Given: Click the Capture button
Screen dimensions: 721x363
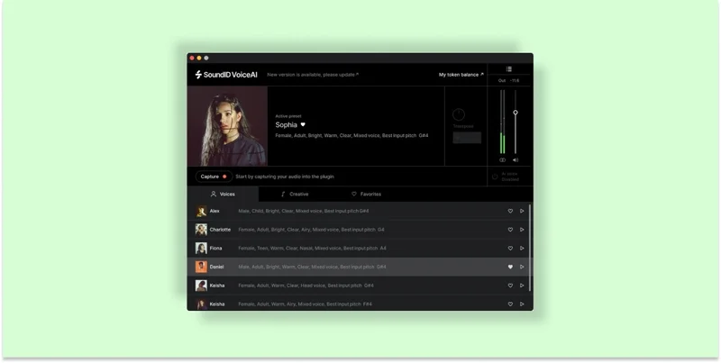Looking at the screenshot, I should pyautogui.click(x=214, y=177).
